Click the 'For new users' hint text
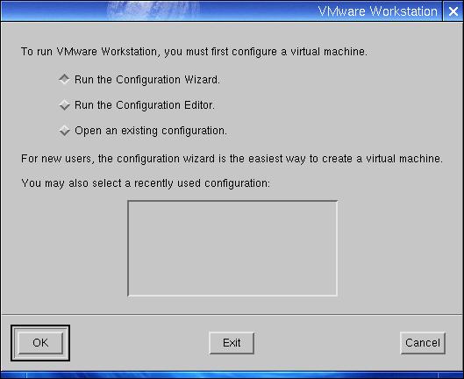Screen dimensions: 464x379 tap(232, 159)
